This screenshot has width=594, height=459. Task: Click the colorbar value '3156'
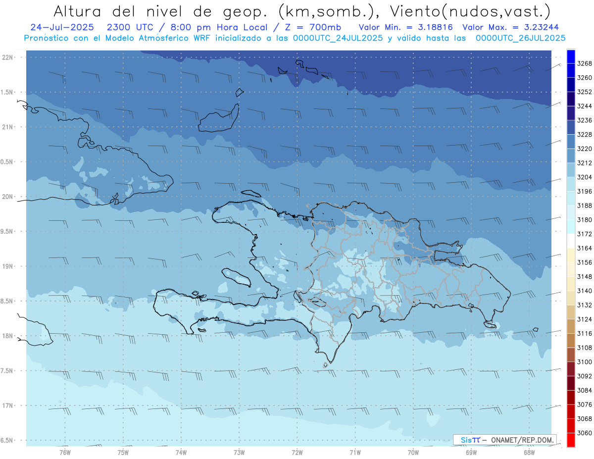click(x=585, y=262)
